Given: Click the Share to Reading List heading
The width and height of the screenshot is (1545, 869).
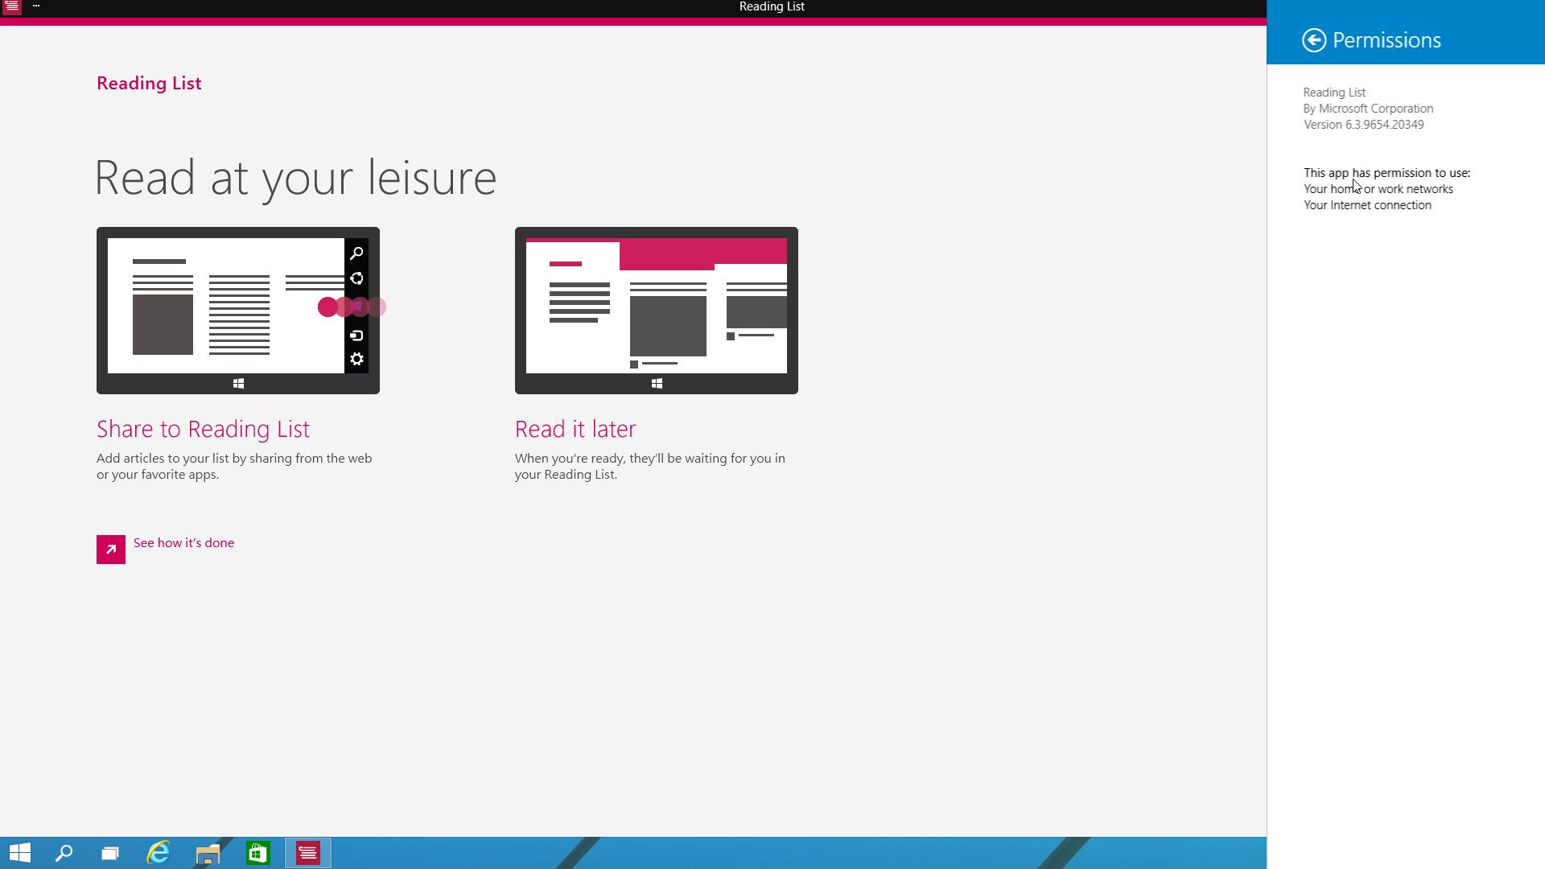Looking at the screenshot, I should click(x=203, y=429).
